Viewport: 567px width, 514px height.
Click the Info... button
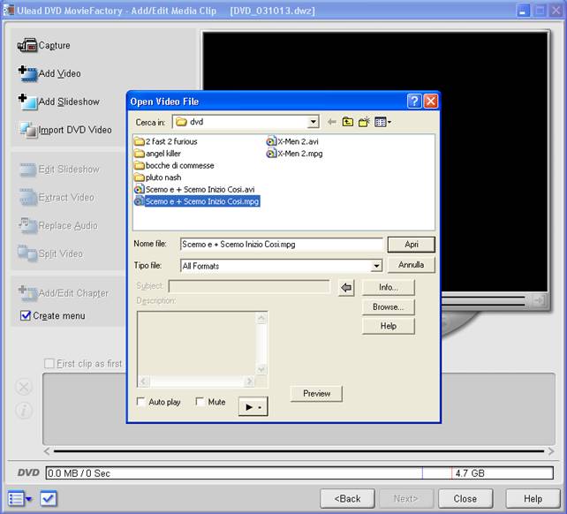pos(389,287)
